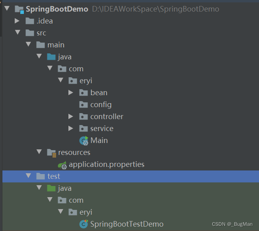Select the resources folder label
Viewport: 259px width, 231px height.
tap(74, 153)
